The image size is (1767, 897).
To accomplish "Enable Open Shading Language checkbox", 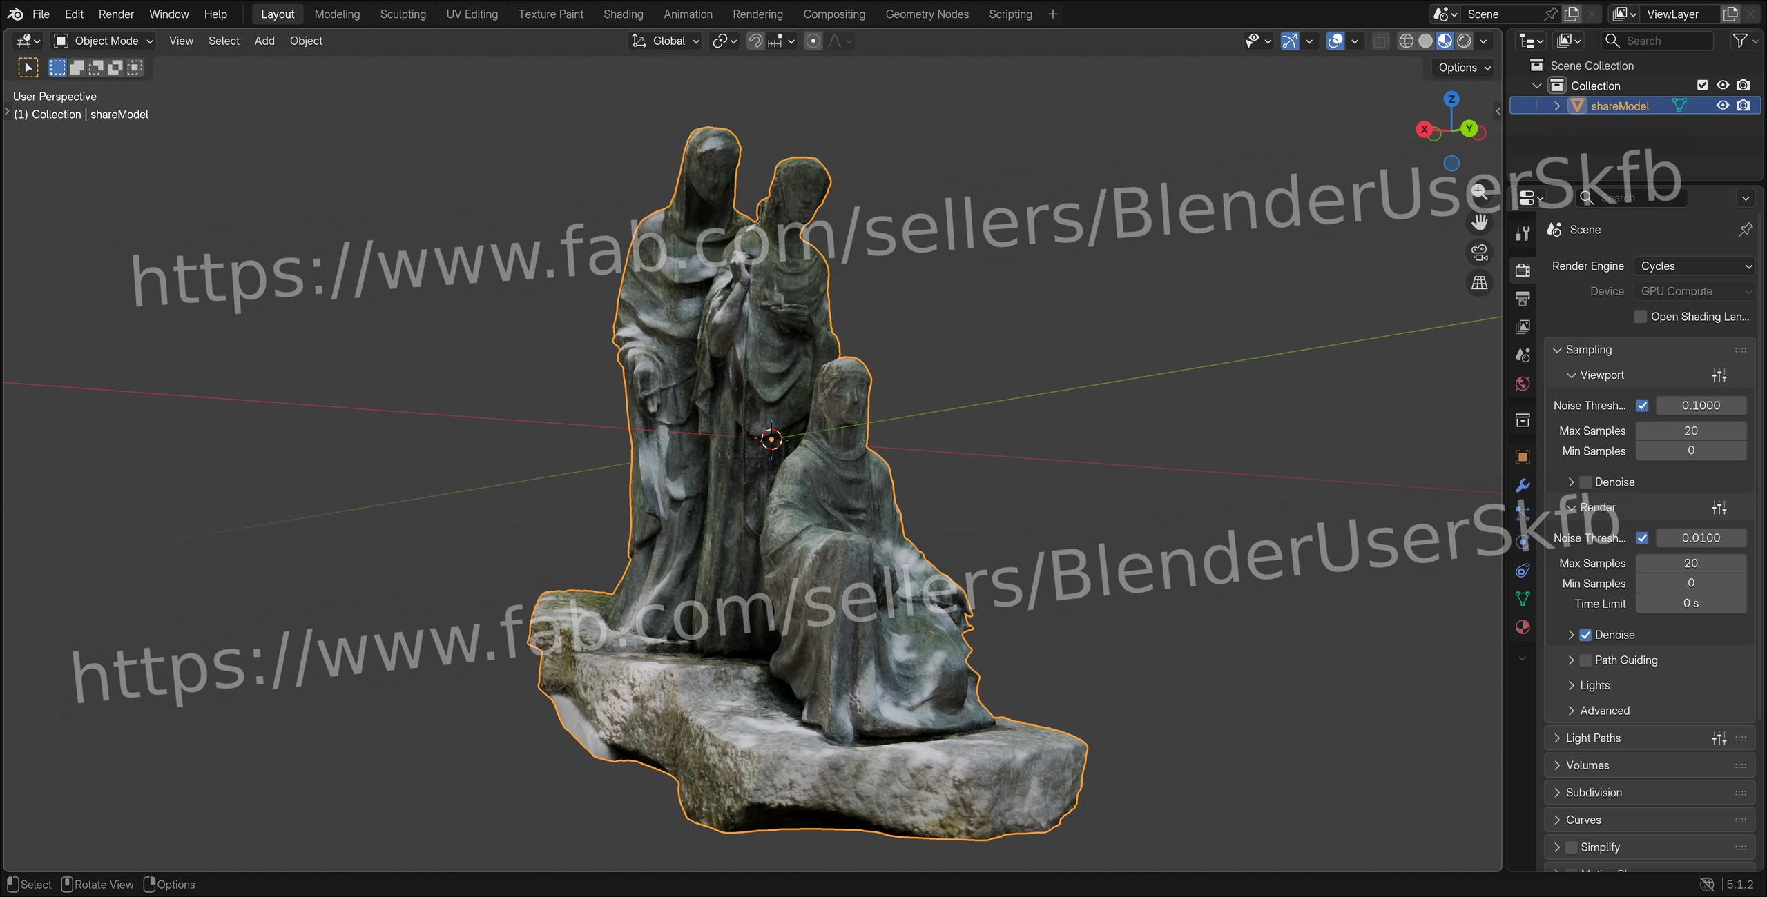I will click(1641, 317).
